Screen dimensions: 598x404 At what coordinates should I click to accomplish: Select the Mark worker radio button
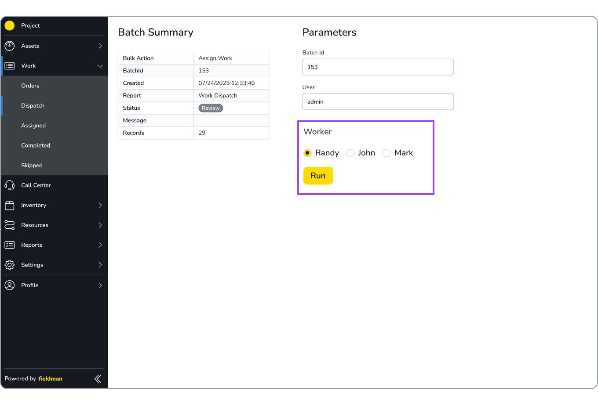click(x=387, y=153)
